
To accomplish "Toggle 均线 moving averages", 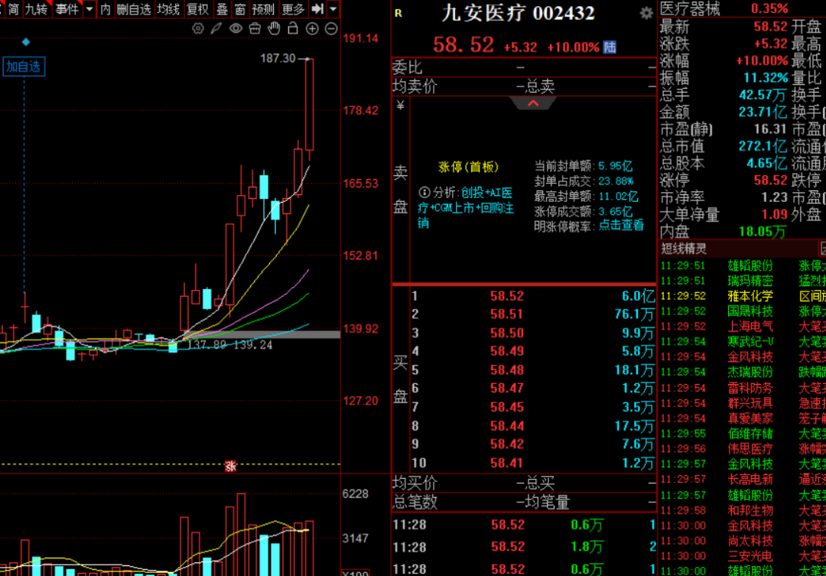I will (168, 9).
